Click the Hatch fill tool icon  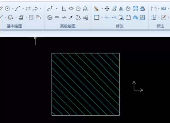(31, 17)
